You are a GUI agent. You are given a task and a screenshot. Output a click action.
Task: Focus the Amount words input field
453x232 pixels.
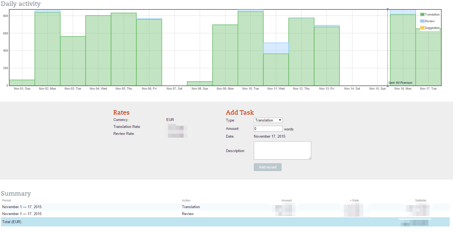pos(268,128)
